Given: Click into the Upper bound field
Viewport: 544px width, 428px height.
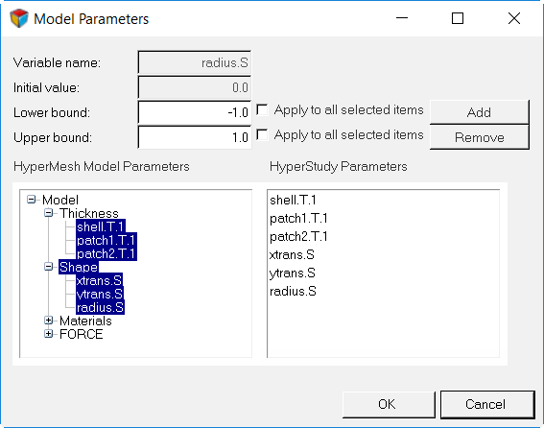Looking at the screenshot, I should (x=194, y=137).
